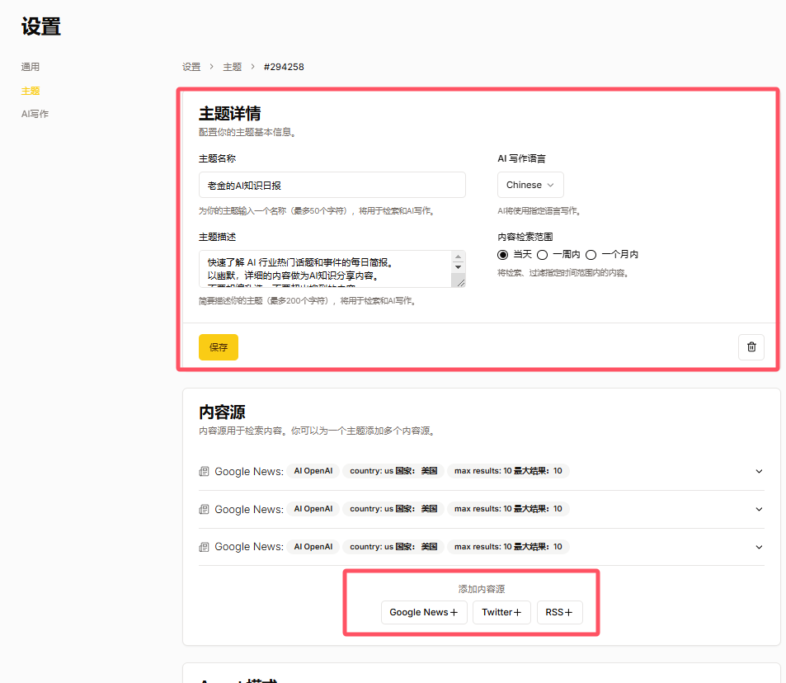Expand the second Google News source row
786x683 pixels.
click(759, 509)
